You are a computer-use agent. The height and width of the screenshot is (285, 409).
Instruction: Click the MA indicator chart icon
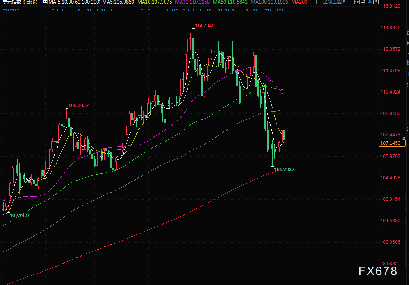coord(45,2)
